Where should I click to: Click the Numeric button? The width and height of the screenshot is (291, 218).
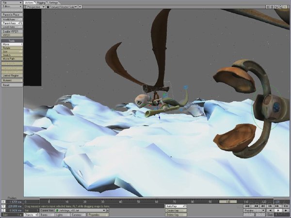12,80
